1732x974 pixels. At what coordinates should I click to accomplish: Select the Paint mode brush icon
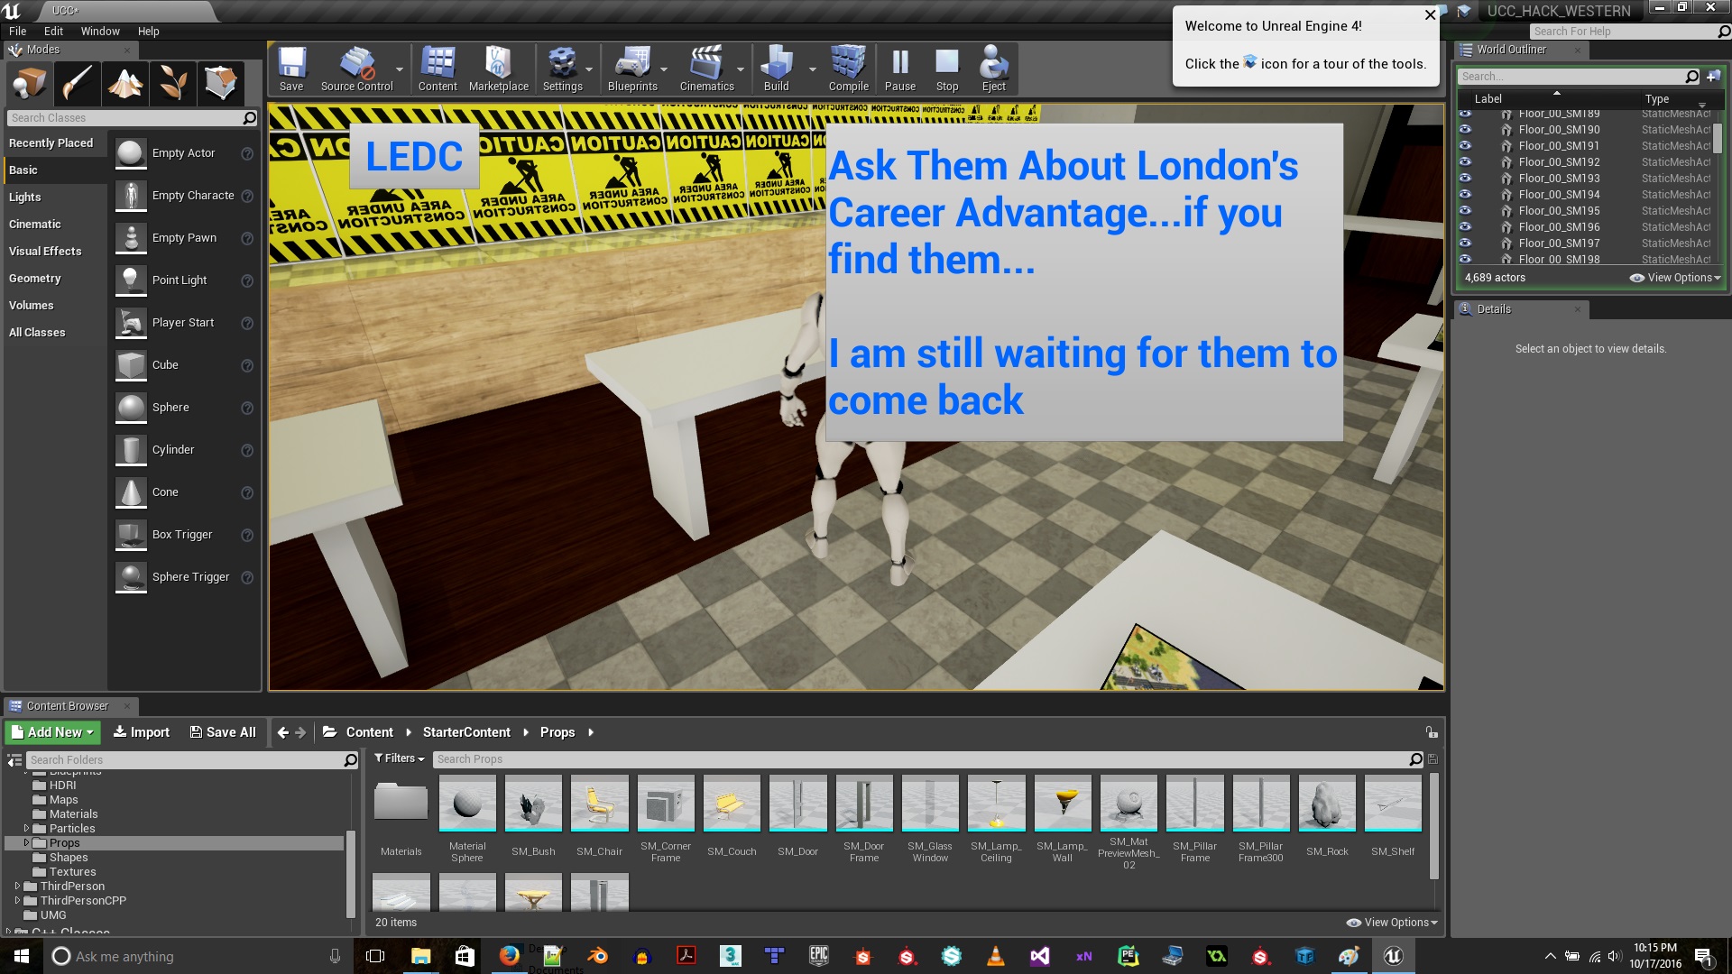[x=77, y=84]
